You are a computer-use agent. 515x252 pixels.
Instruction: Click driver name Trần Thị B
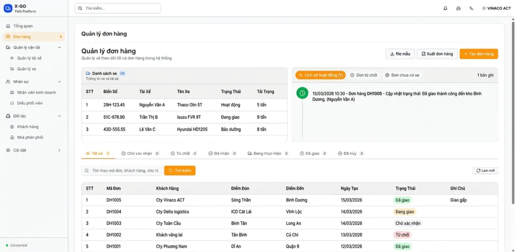pos(149,117)
